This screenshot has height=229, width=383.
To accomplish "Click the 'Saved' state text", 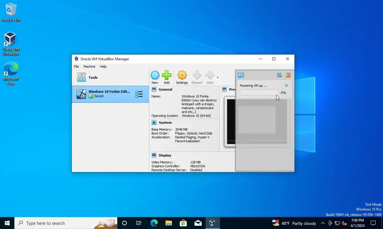I will pos(99,96).
